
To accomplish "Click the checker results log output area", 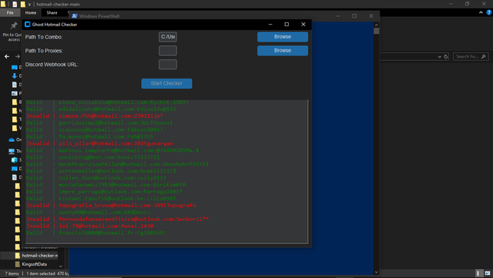I will (x=166, y=172).
